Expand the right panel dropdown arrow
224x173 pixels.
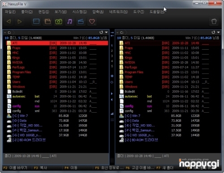tap(219, 32)
